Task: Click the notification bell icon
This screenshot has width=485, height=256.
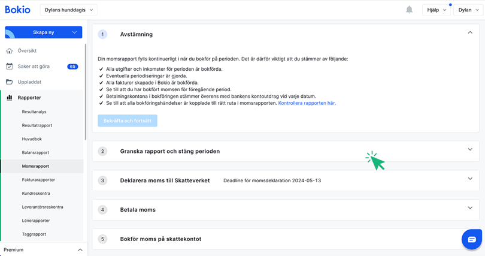Action: tap(410, 10)
